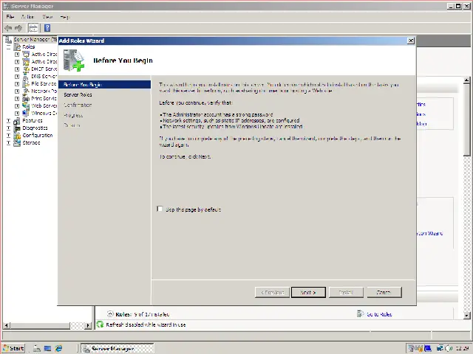
Task: Open the Help menu
Action: pos(64,17)
